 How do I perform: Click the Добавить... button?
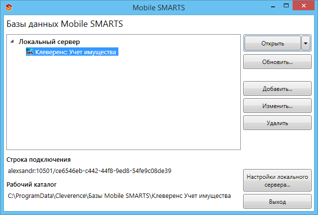[x=277, y=88]
